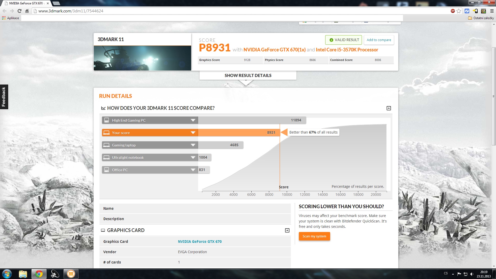Expand SHOW RESULT DETAILS panel

pos(248,75)
